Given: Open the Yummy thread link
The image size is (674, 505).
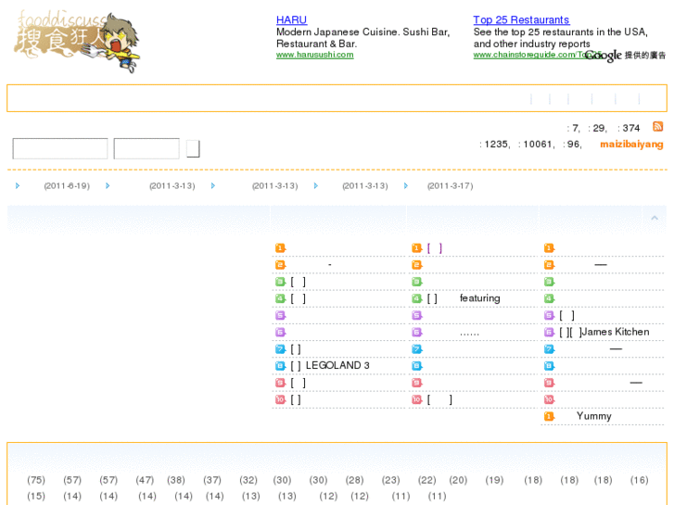Looking at the screenshot, I should coord(593,416).
